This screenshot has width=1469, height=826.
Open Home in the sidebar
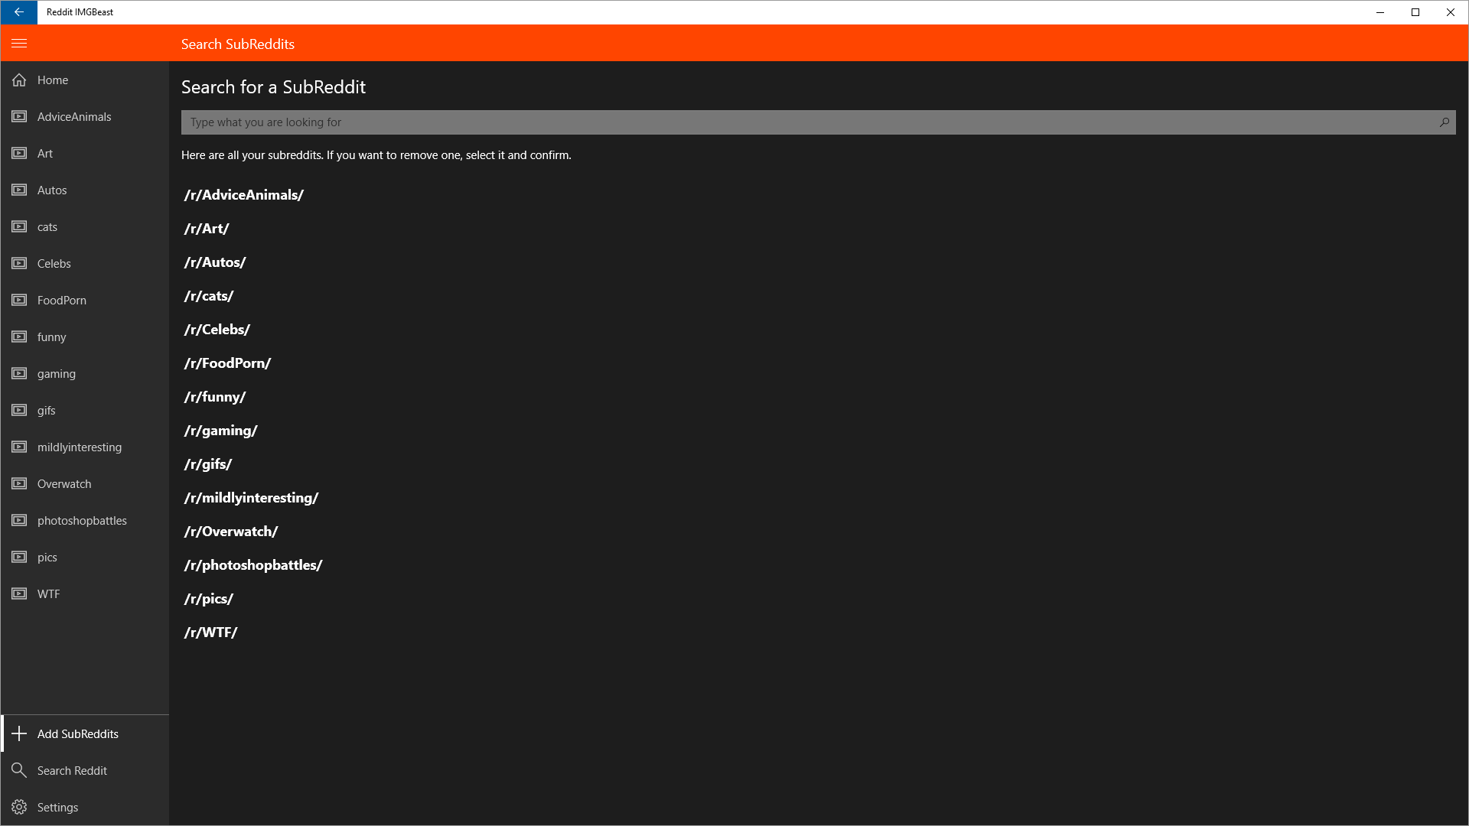pyautogui.click(x=85, y=80)
